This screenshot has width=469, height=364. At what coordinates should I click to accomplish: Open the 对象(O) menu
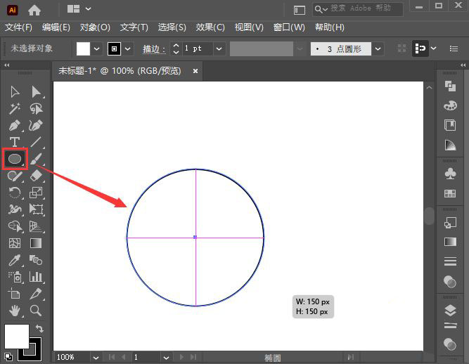point(95,27)
